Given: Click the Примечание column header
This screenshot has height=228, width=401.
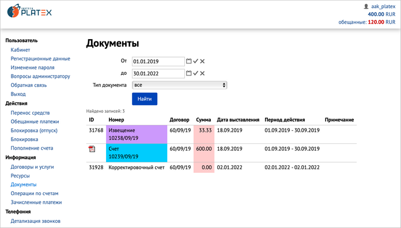Looking at the screenshot, I should click(339, 120).
